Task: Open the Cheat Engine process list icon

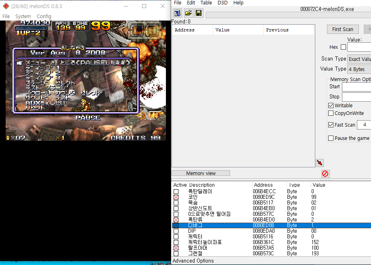Action: pyautogui.click(x=177, y=13)
